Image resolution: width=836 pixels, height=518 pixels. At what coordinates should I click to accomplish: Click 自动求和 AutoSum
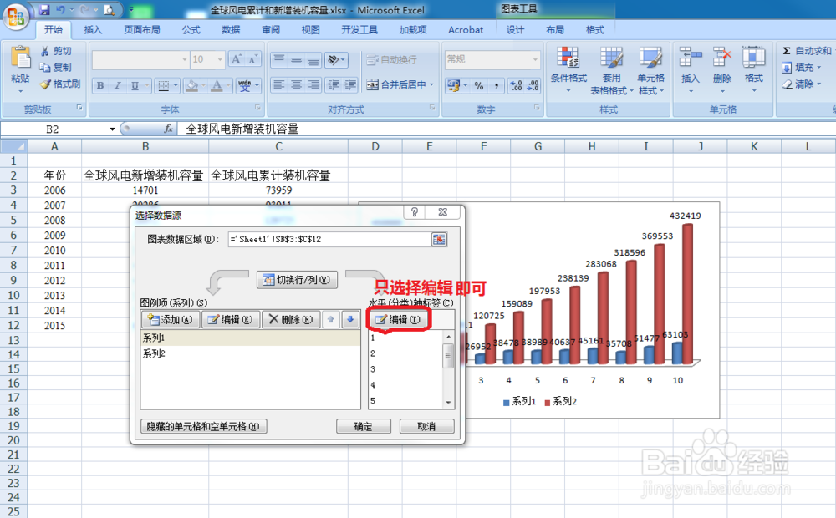[x=808, y=51]
